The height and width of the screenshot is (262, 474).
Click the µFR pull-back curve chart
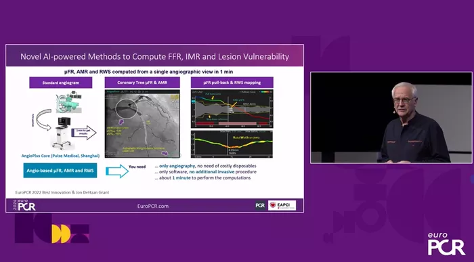(232, 109)
